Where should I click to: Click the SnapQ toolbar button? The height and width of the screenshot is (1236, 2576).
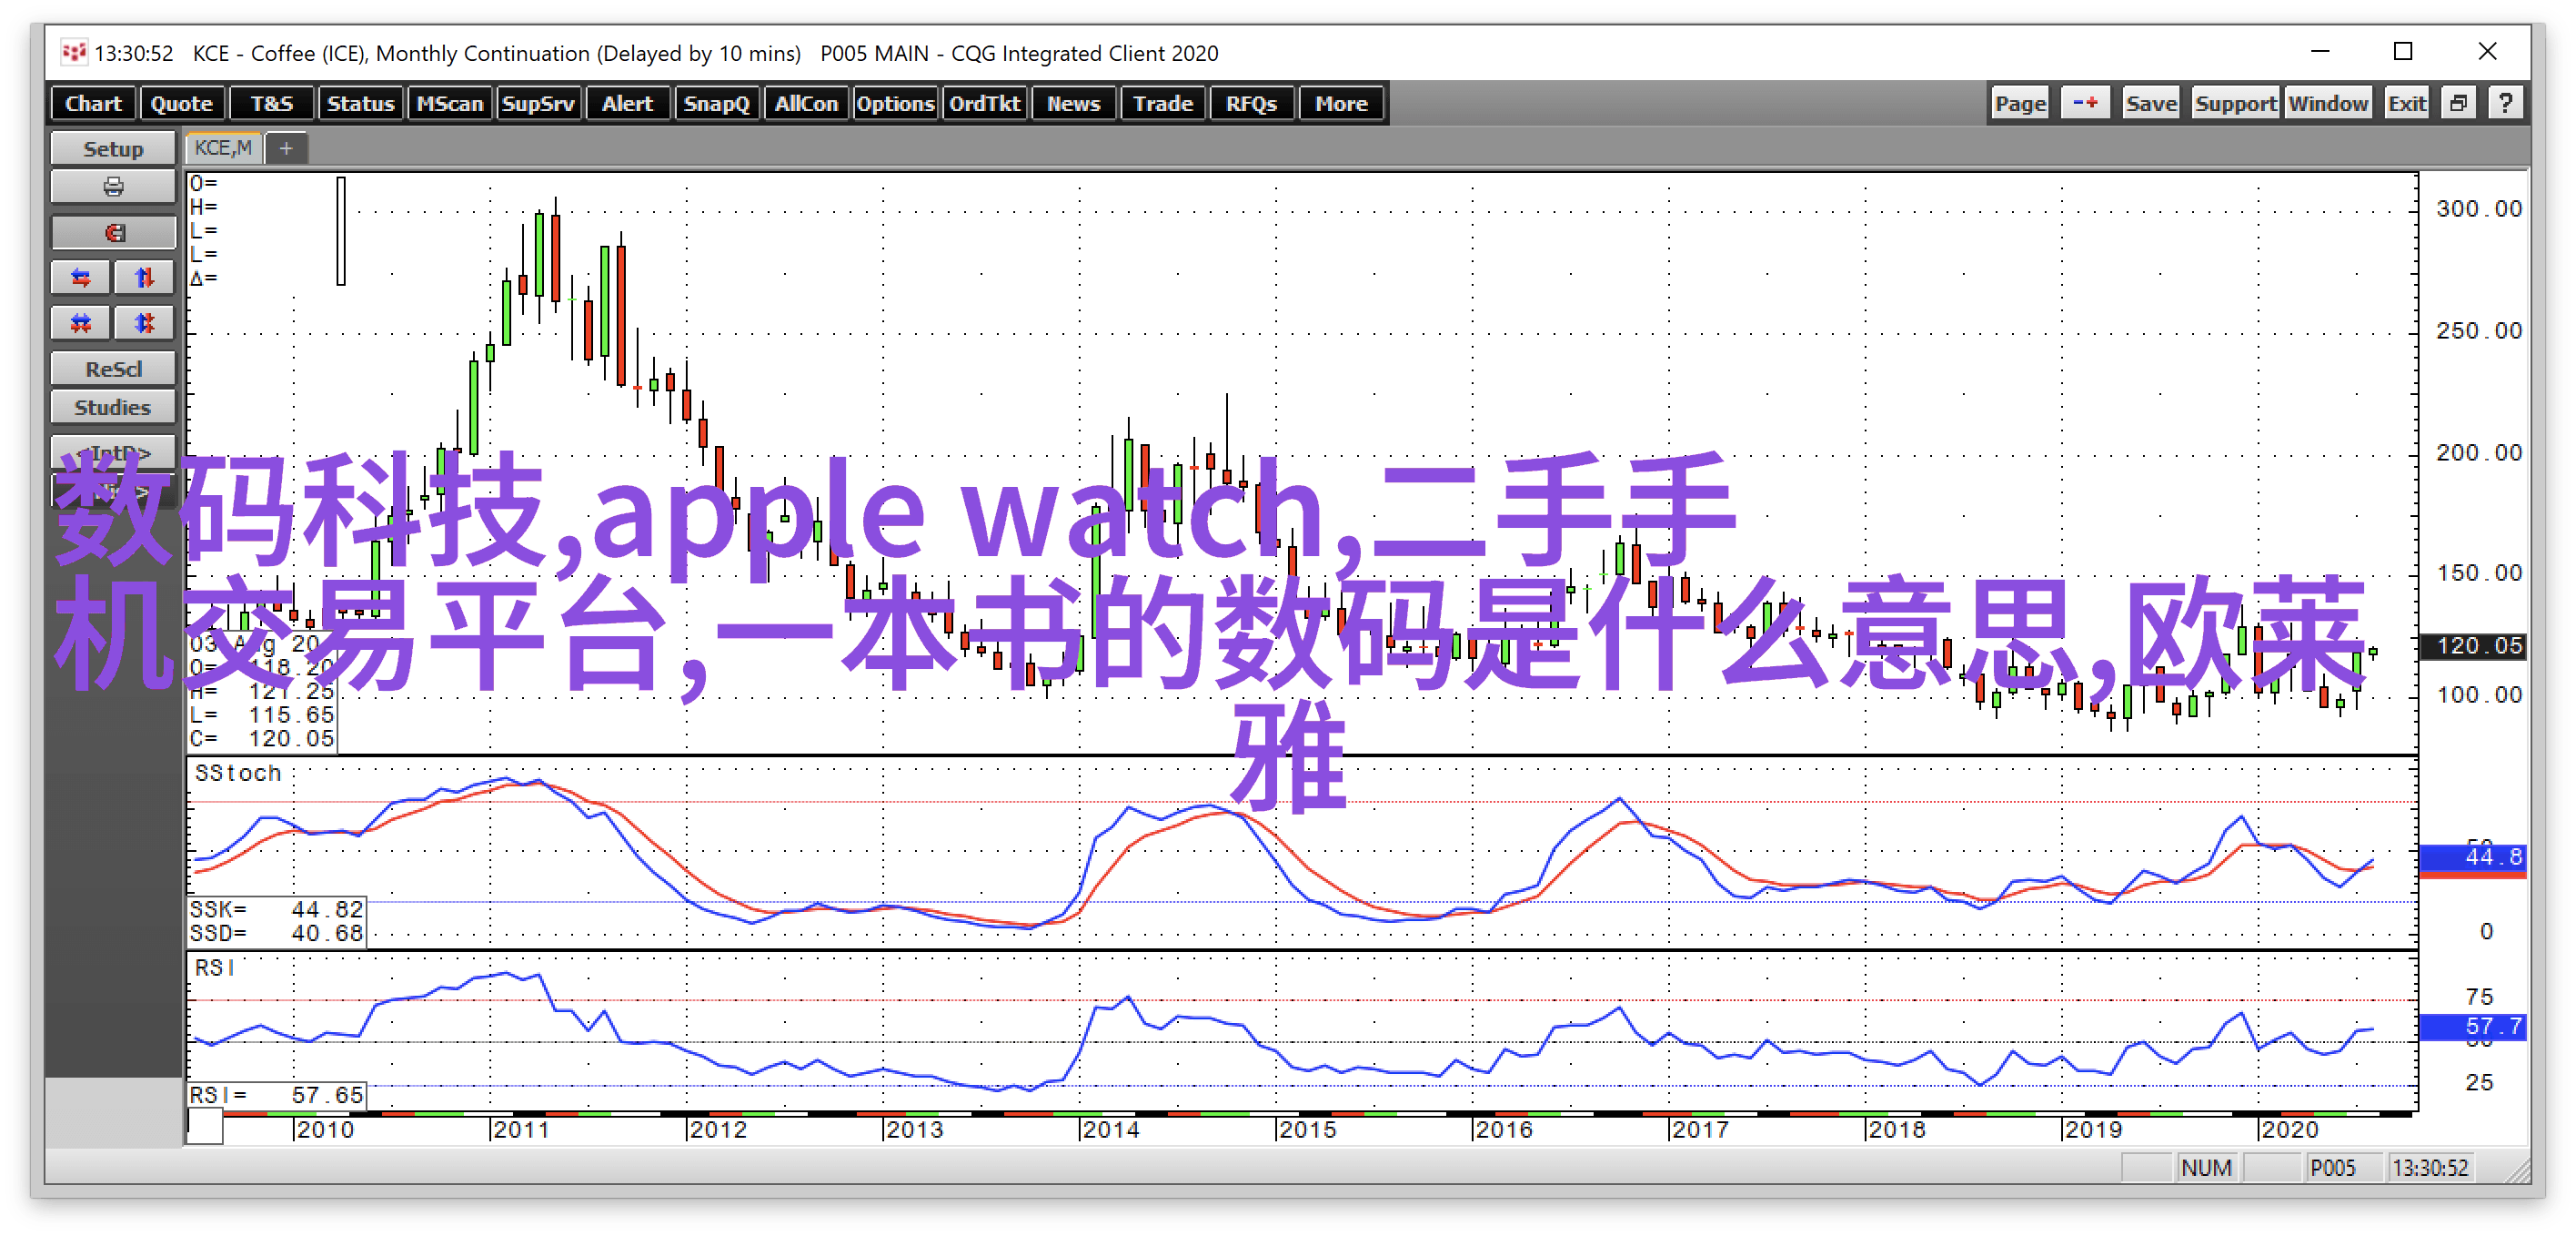tap(716, 103)
